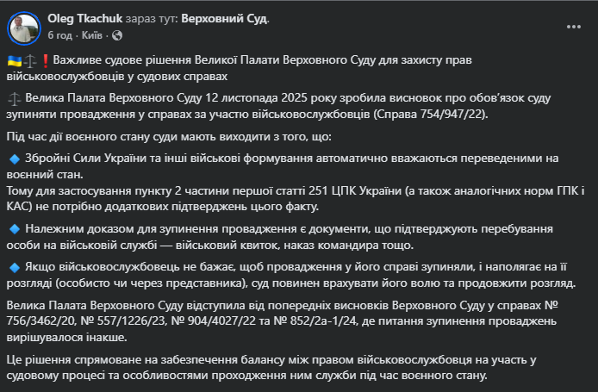Screen dimensions: 598x392
Task: Click the blue diamond before 'Належним доказом'
Action: tap(14, 229)
